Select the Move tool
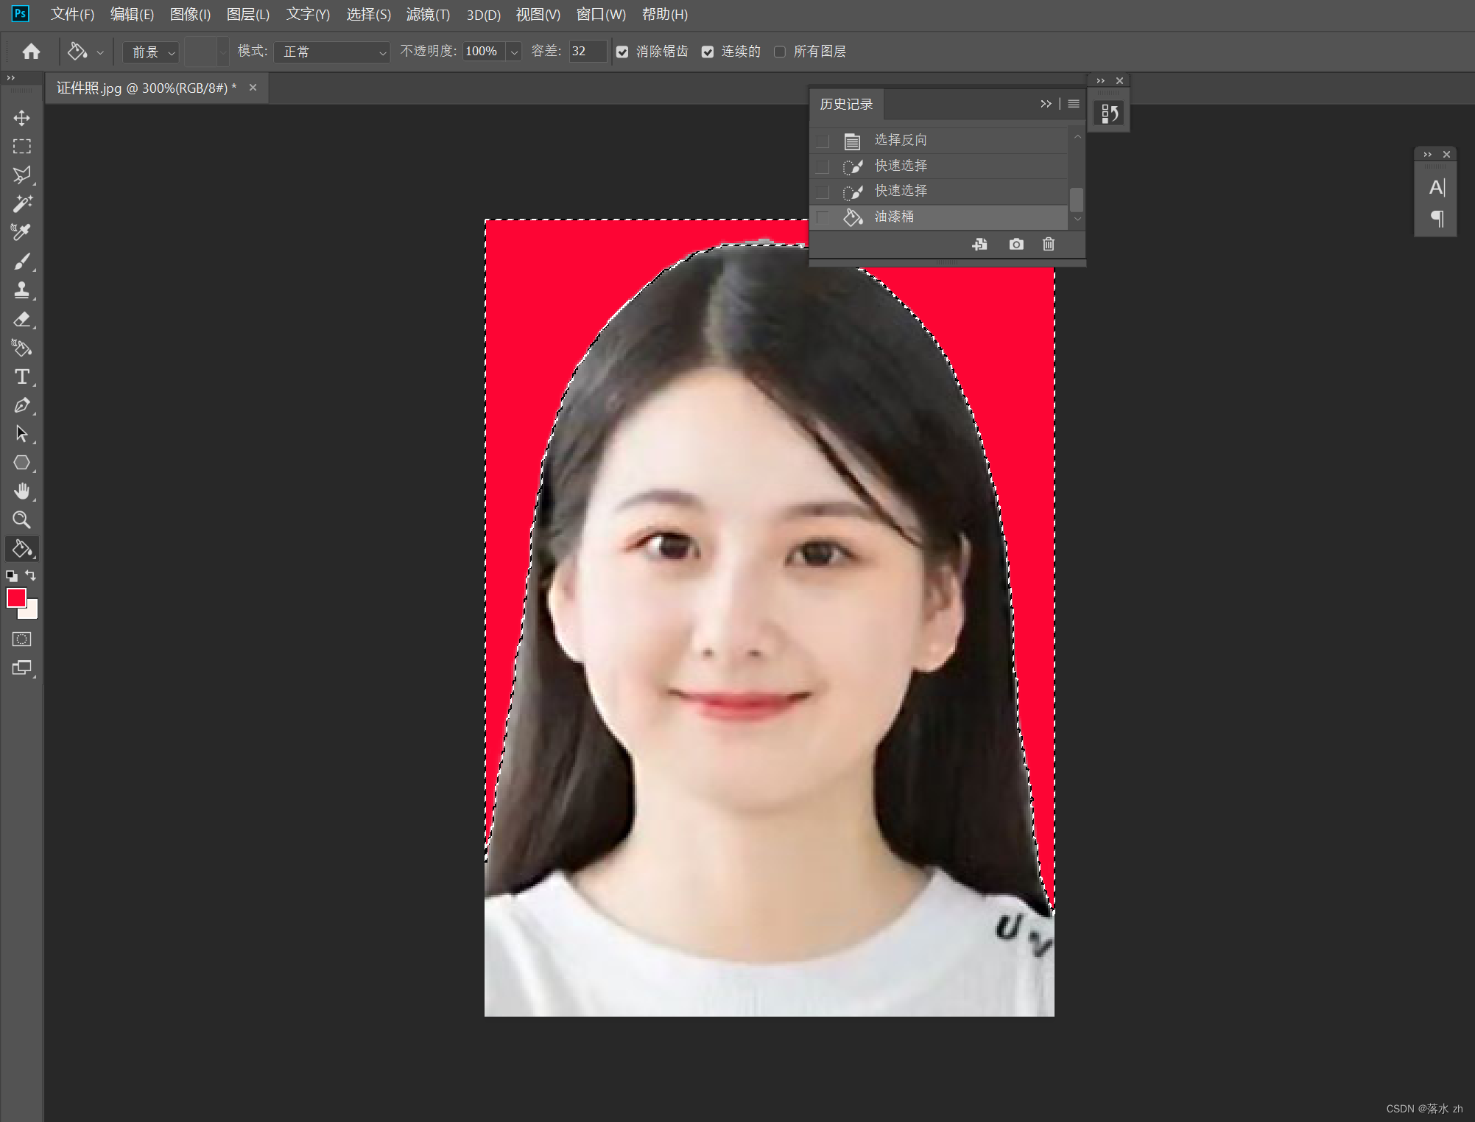The width and height of the screenshot is (1475, 1122). [21, 118]
